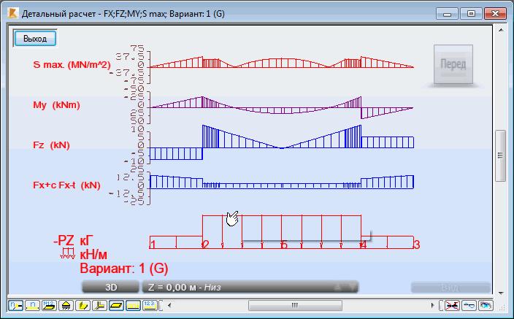
Task: Click Выход exit button
Action: [35, 39]
